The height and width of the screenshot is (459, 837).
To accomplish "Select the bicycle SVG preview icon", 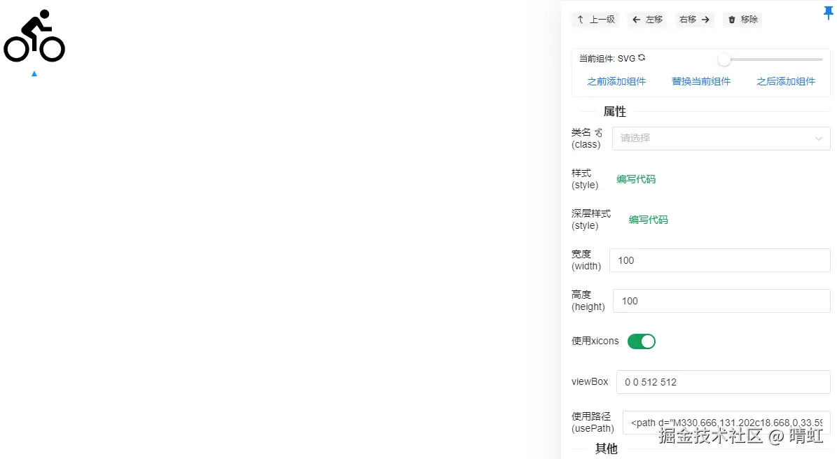I will coord(34,36).
